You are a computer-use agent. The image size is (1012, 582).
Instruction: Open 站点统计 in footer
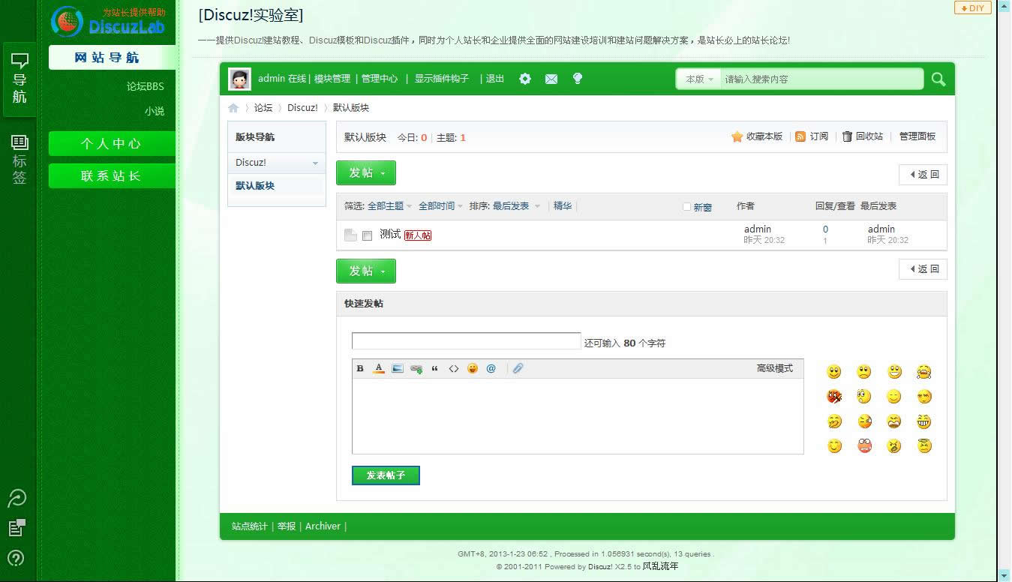(250, 526)
